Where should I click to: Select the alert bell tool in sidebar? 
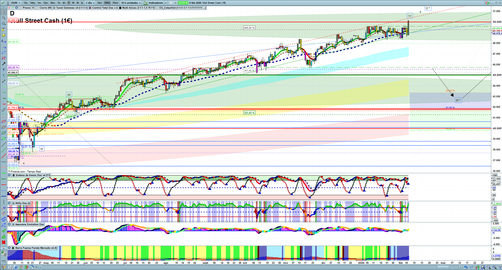[x=4, y=35]
